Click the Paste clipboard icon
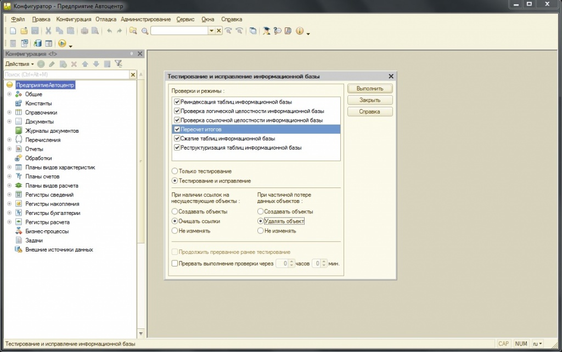 71,31
